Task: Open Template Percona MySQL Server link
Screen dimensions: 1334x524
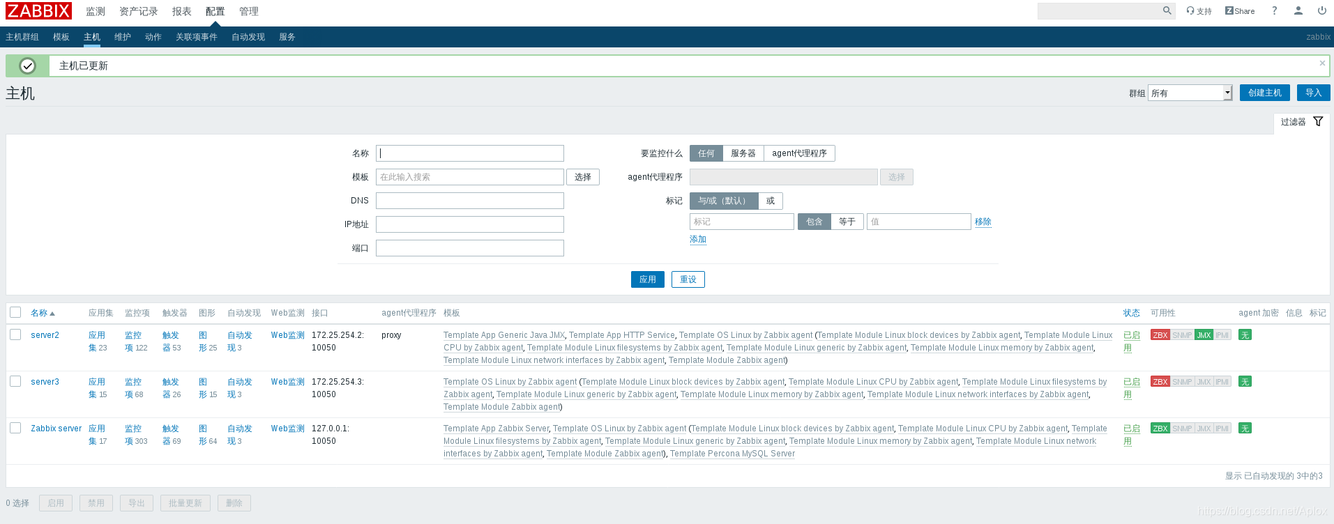Action: [732, 454]
